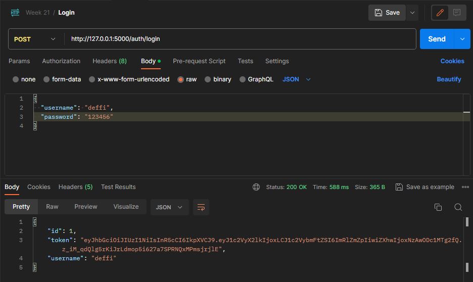Click the Size 365 B value
The width and height of the screenshot is (473, 282).
[x=377, y=187]
